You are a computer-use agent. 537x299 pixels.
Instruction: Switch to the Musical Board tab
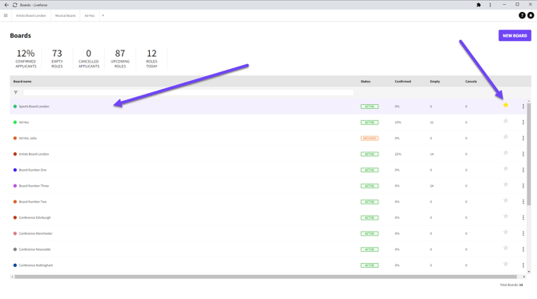click(x=65, y=15)
